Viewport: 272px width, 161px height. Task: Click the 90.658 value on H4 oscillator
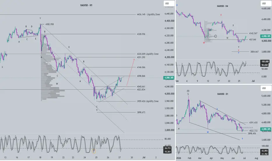coord(264,65)
